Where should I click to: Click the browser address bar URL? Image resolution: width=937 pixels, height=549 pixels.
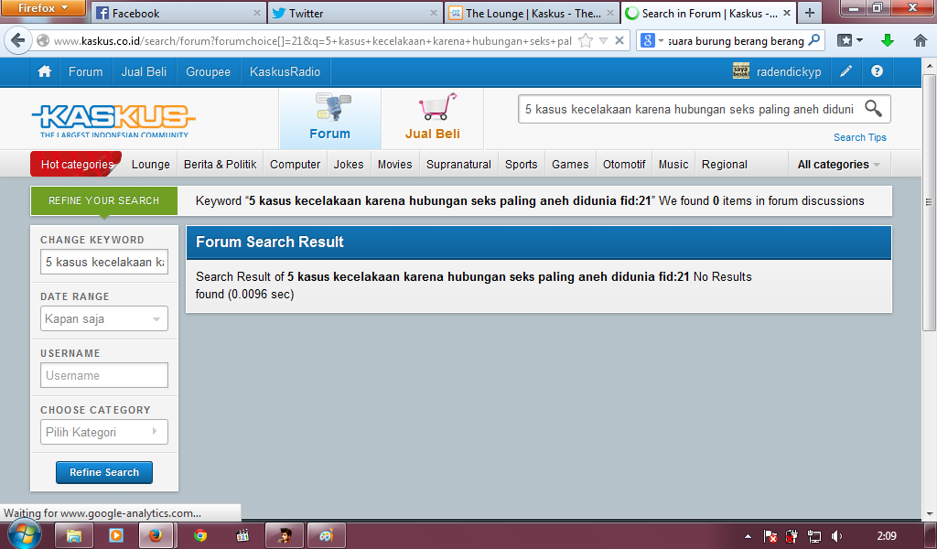tap(312, 40)
